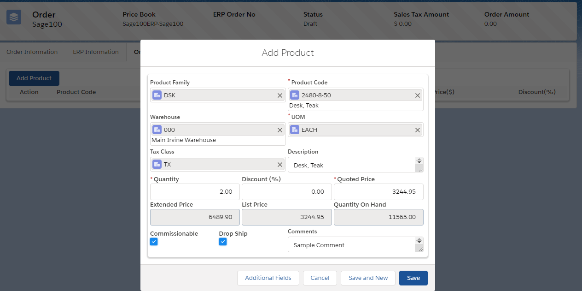Clear the EACH UOM selection
The image size is (582, 291).
point(418,130)
